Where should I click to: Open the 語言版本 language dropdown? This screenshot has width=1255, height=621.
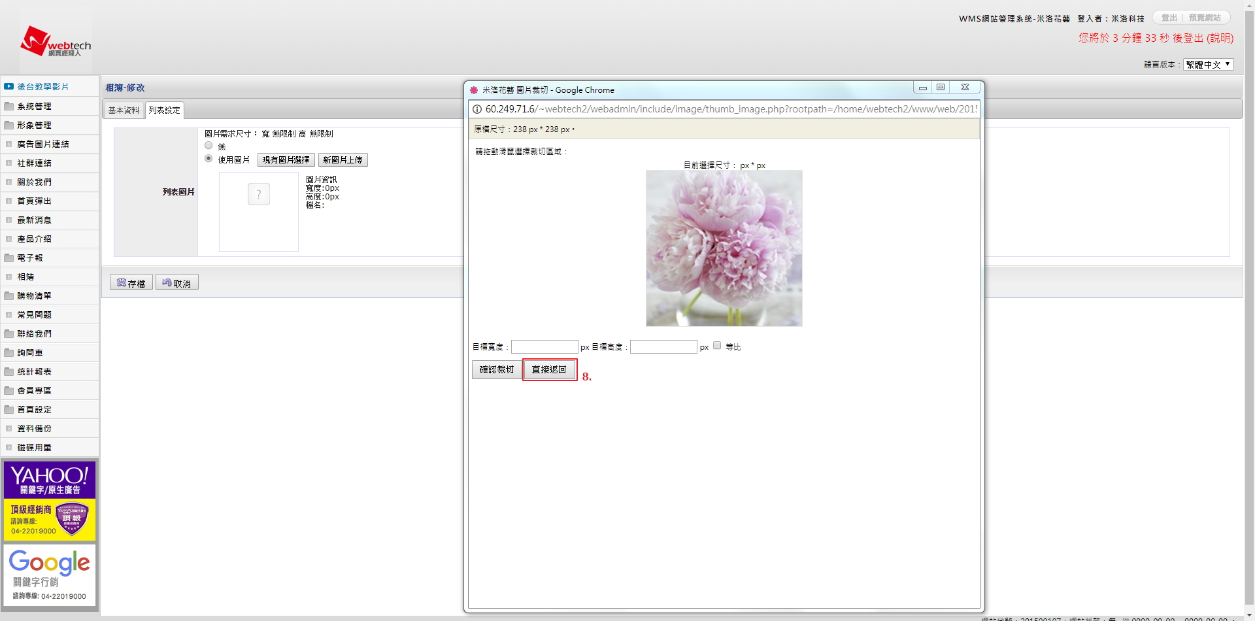(x=1208, y=64)
